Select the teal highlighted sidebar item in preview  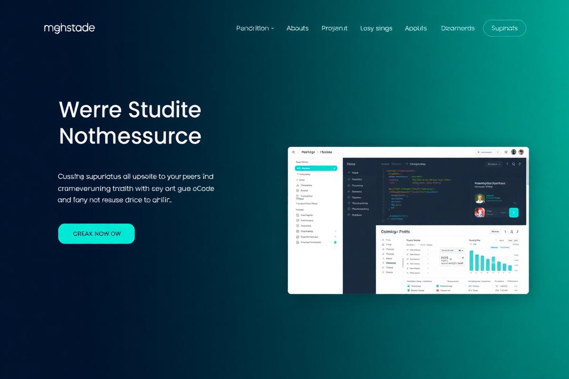click(x=315, y=168)
